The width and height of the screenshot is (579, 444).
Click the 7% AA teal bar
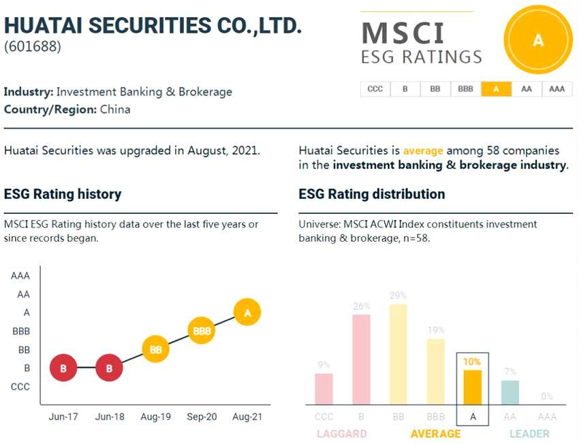tap(510, 392)
